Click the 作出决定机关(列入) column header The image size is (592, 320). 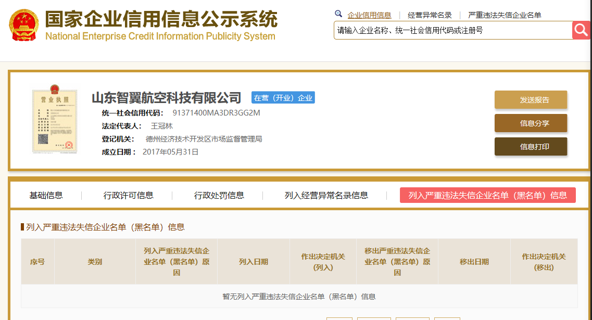click(323, 262)
